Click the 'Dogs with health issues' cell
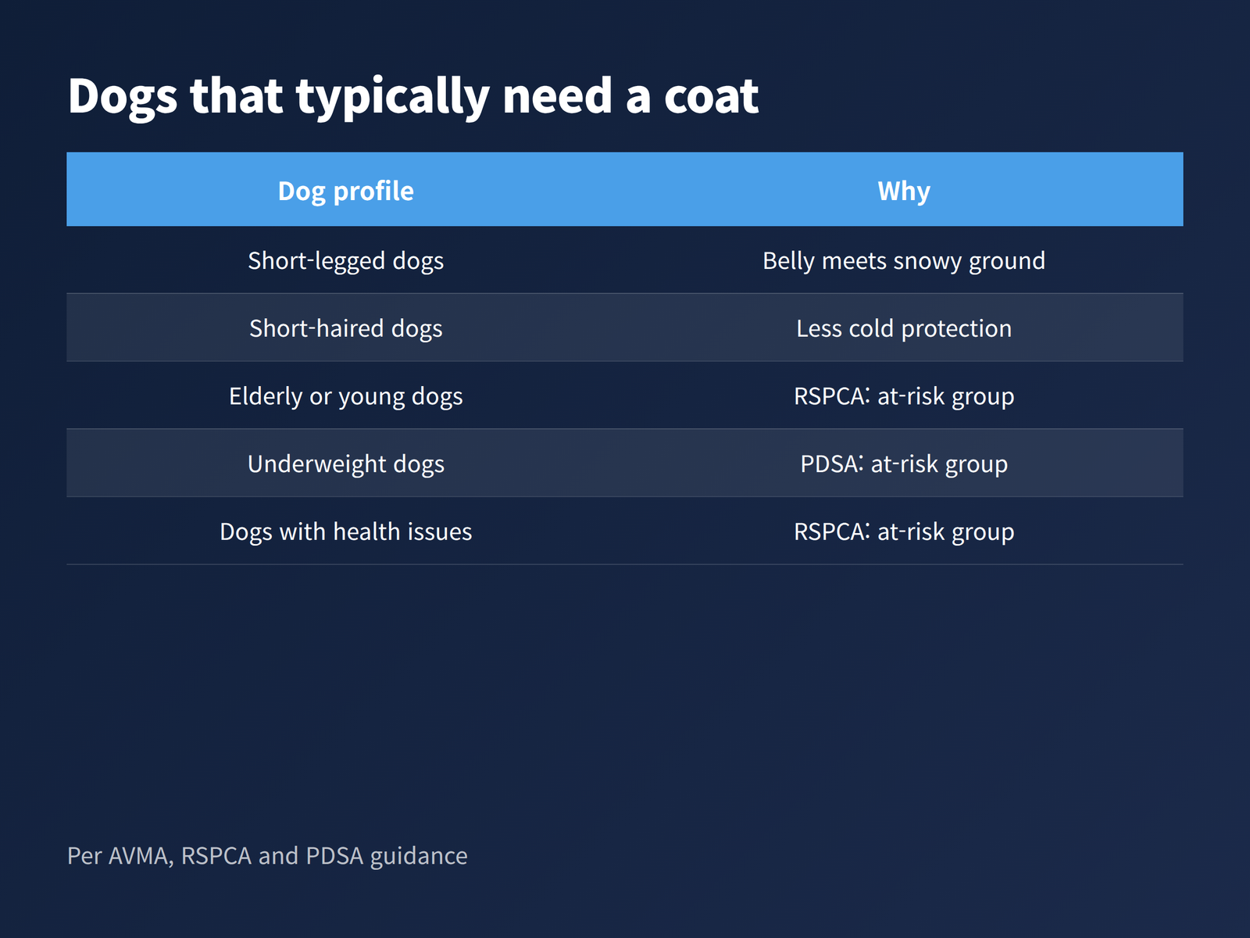Viewport: 1250px width, 938px height. (x=346, y=532)
